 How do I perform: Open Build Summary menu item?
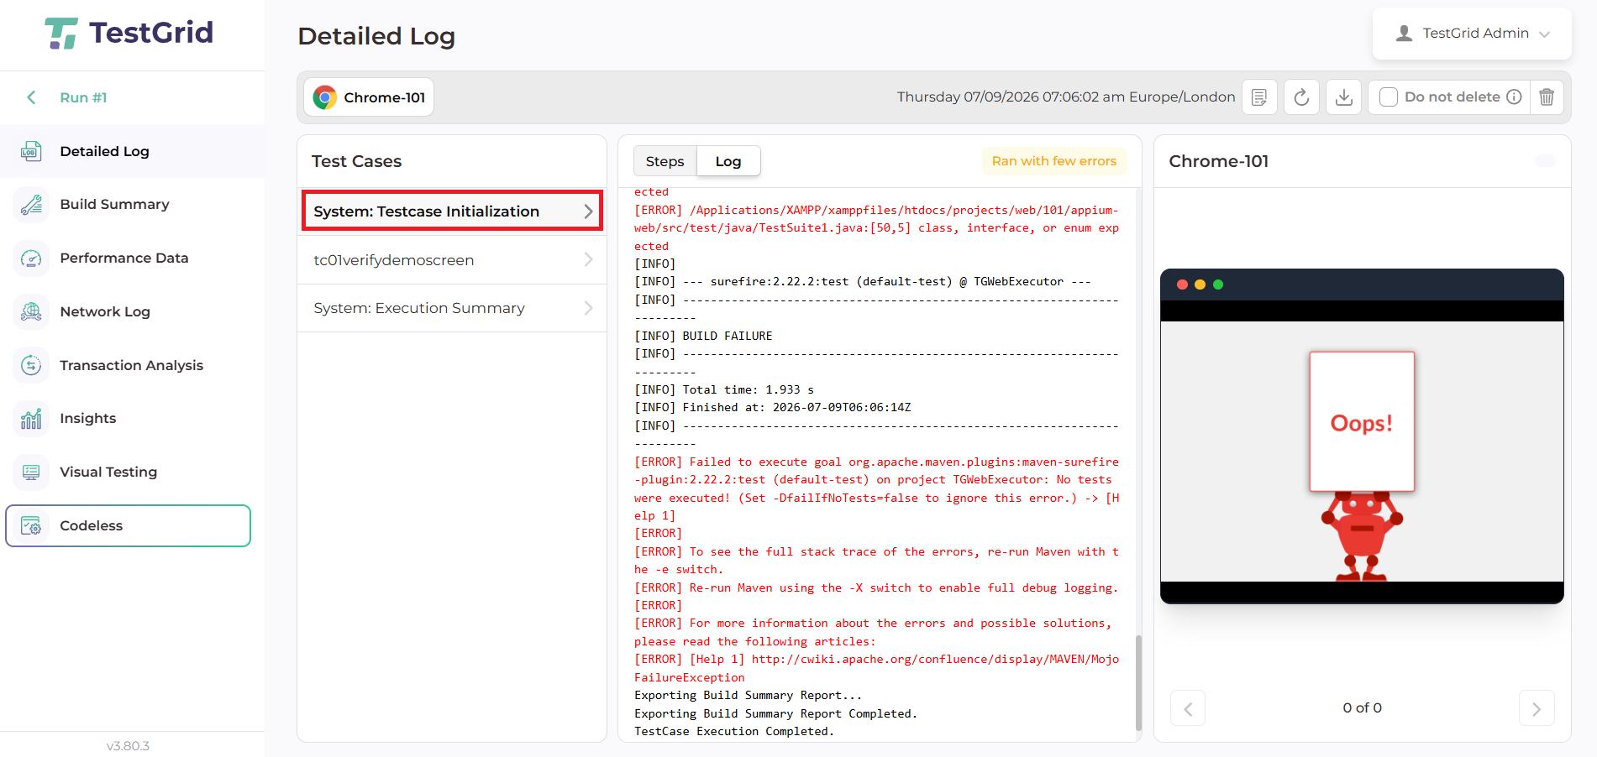click(x=132, y=204)
